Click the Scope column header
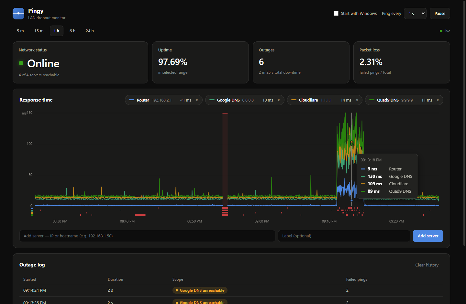The image size is (466, 304). point(178,279)
